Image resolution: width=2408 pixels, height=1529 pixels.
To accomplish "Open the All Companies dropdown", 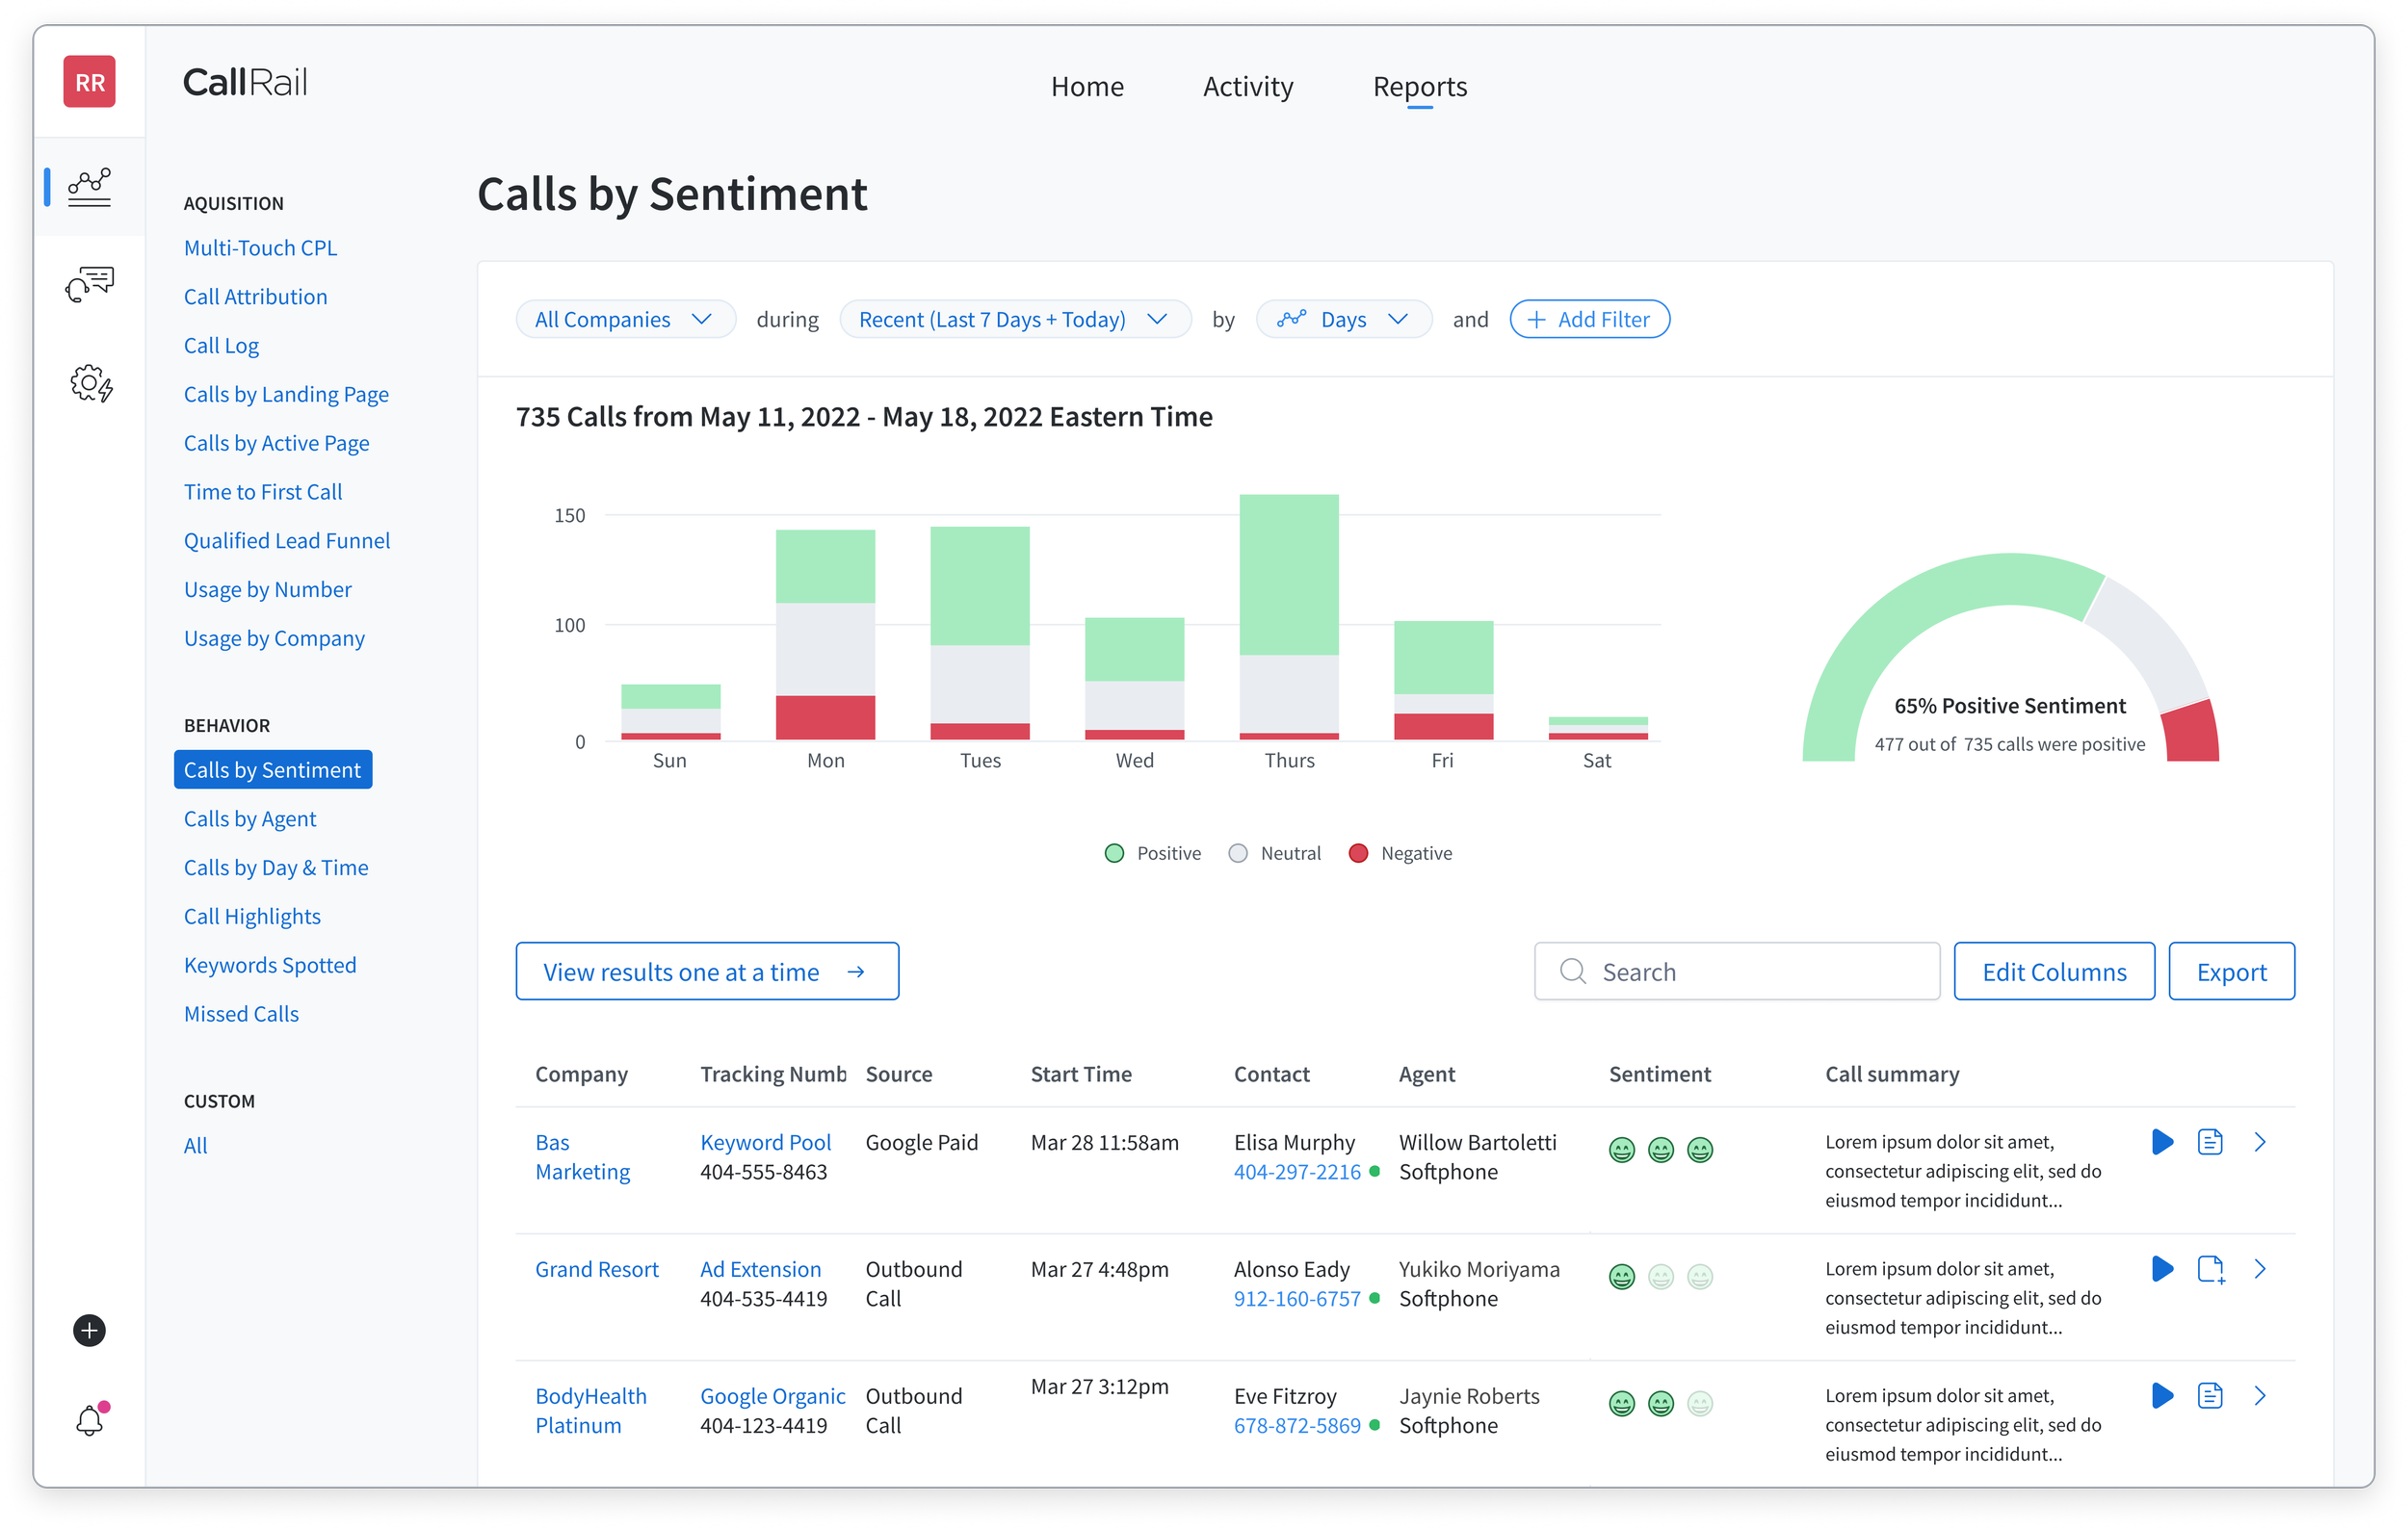I will [x=624, y=320].
